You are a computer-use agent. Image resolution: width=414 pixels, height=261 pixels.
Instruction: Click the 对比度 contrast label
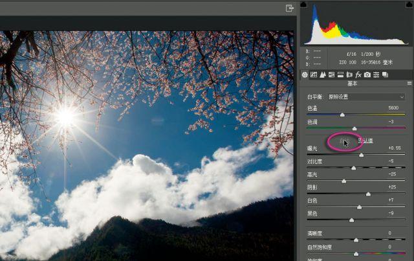click(315, 161)
